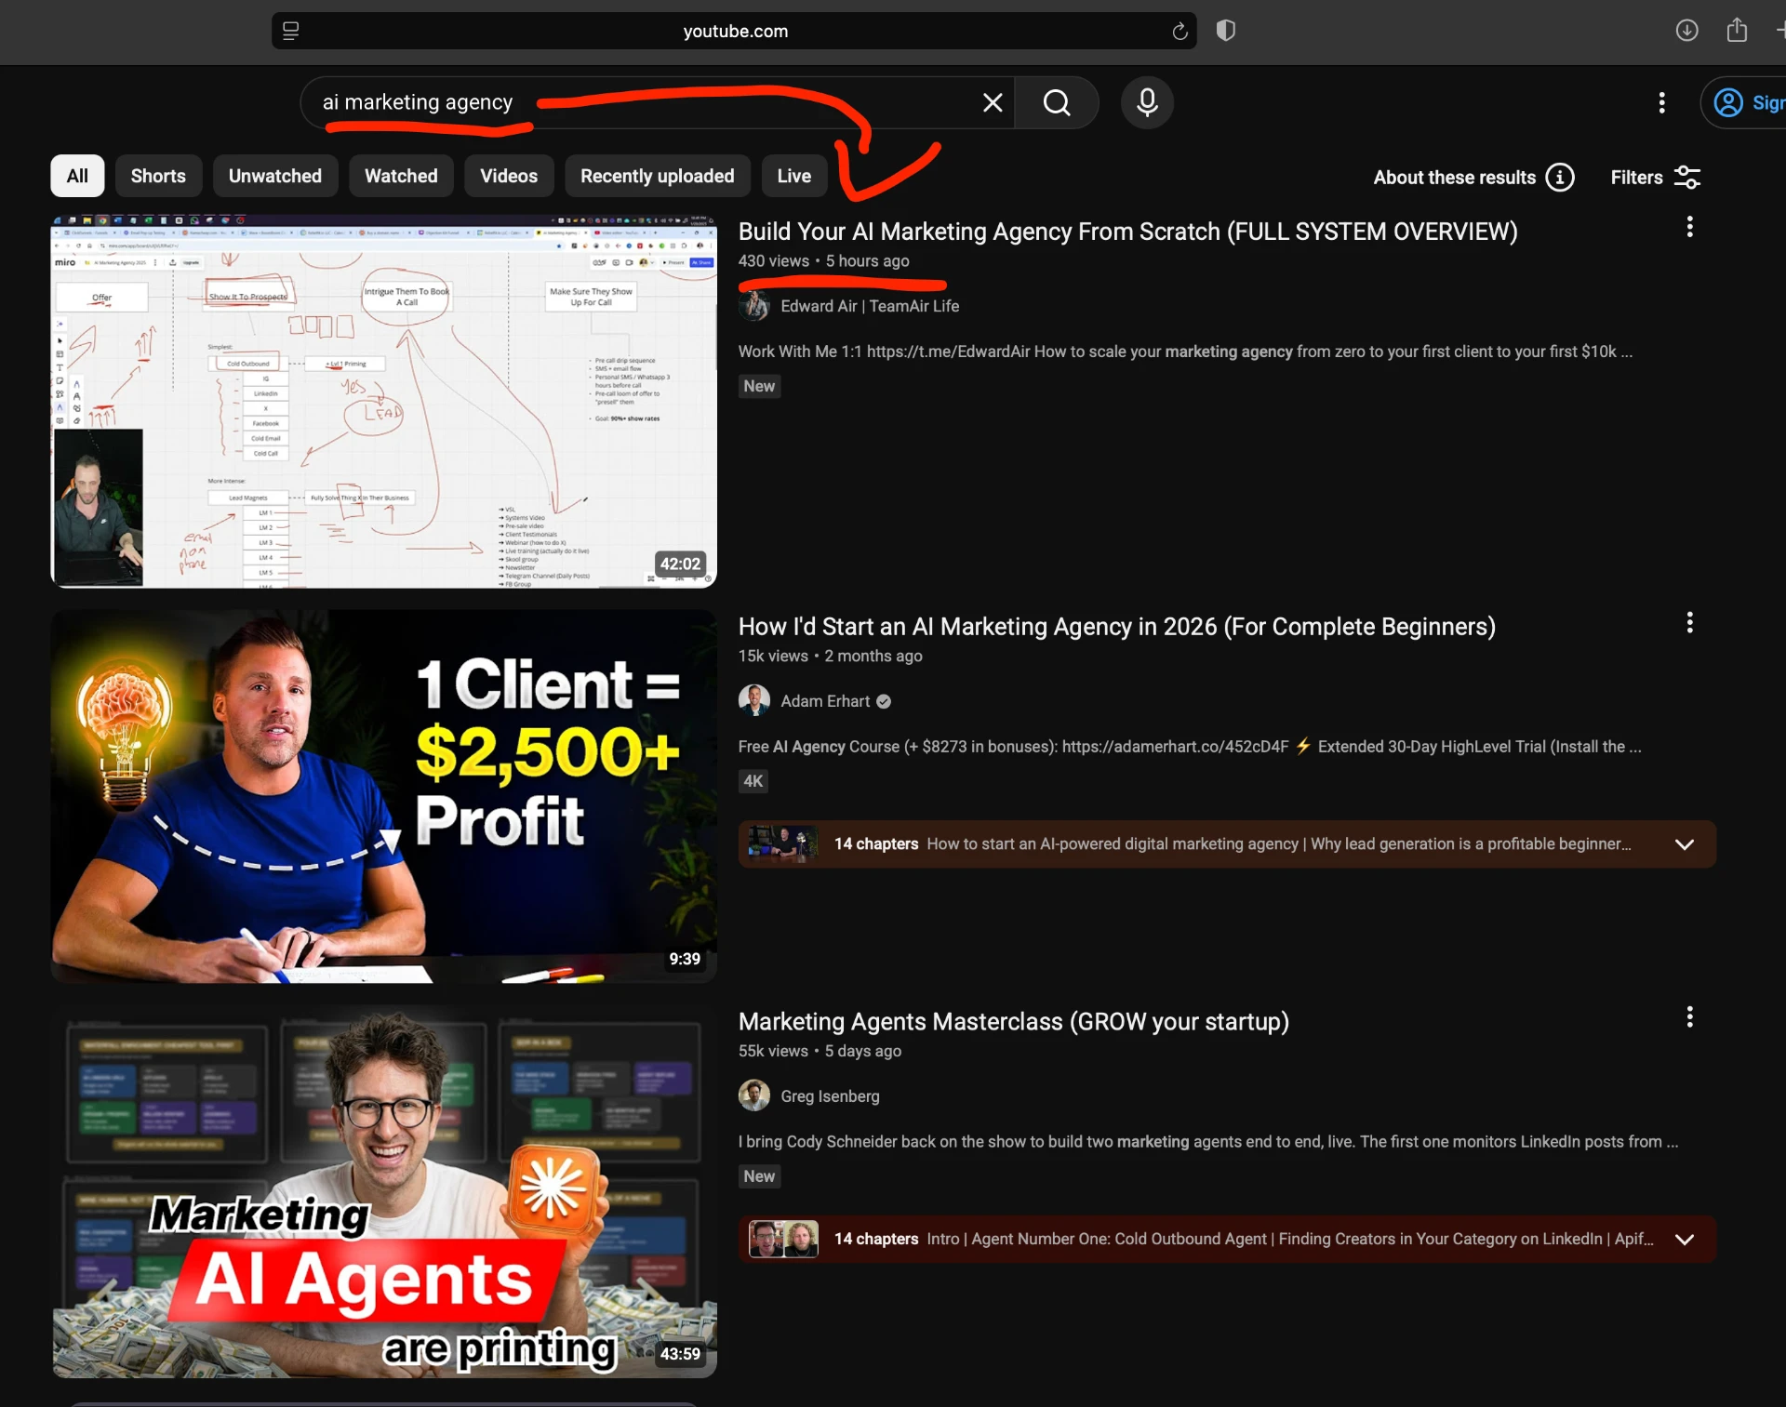
Task: Click the 14 chapters thumbnail on Adam Erhart video
Action: 783,844
